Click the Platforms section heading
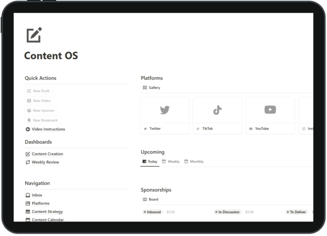Screen dimensions: 327x236 [x=152, y=78]
